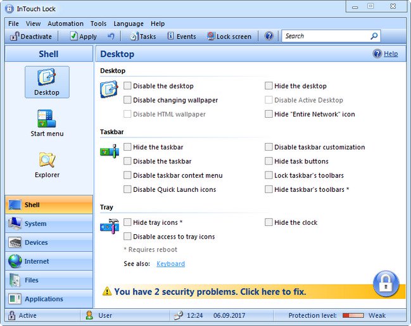This screenshot has width=411, height=326.
Task: Check Disable Quick Launch icons
Action: [x=127, y=189]
